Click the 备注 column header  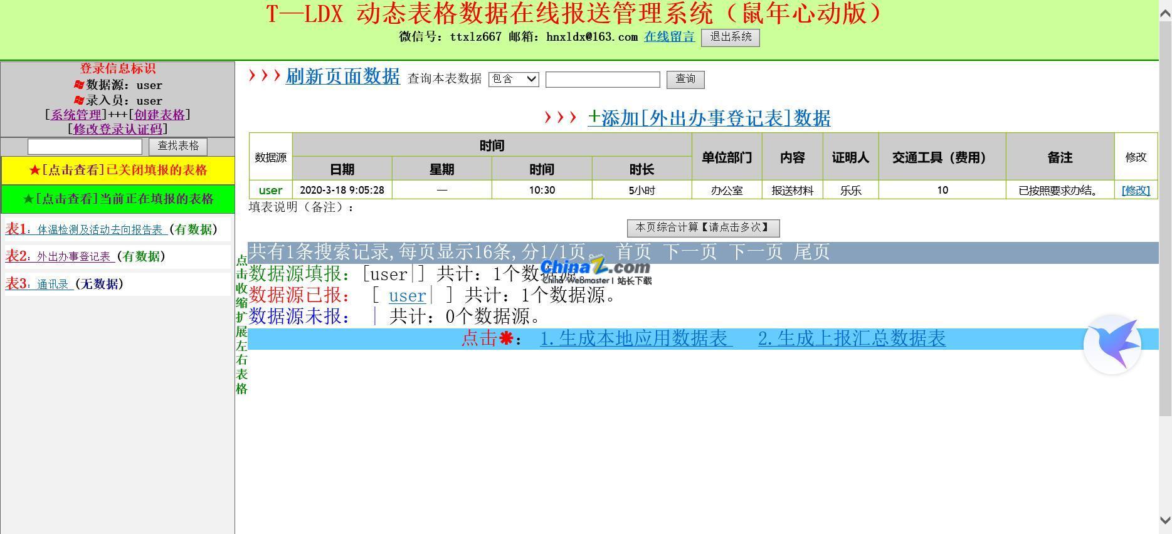(1060, 157)
